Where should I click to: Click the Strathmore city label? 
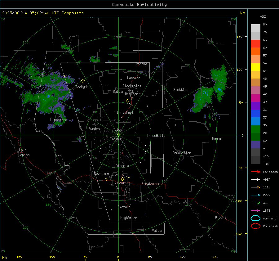tap(151, 184)
